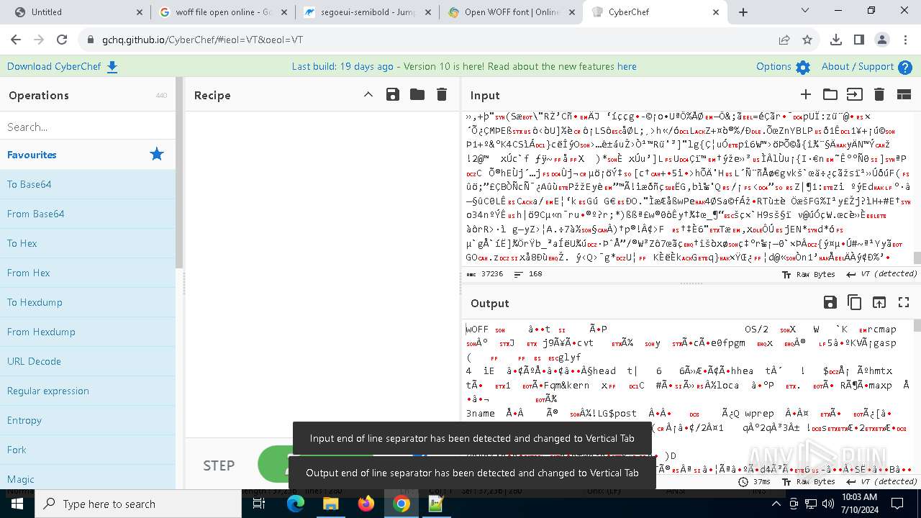Open Windows Start menu
The width and height of the screenshot is (921, 518).
17,504
